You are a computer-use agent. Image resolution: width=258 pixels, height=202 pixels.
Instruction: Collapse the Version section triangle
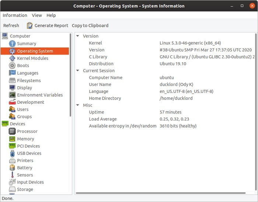click(78, 36)
